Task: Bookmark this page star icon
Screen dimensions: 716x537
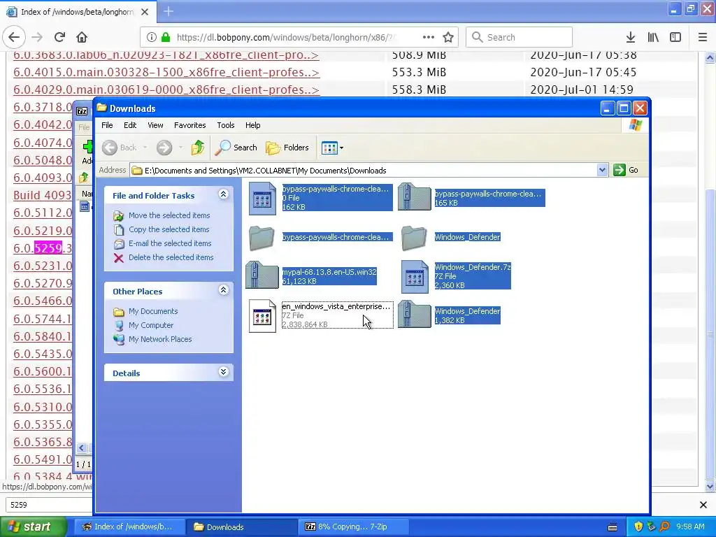Action: tap(448, 37)
